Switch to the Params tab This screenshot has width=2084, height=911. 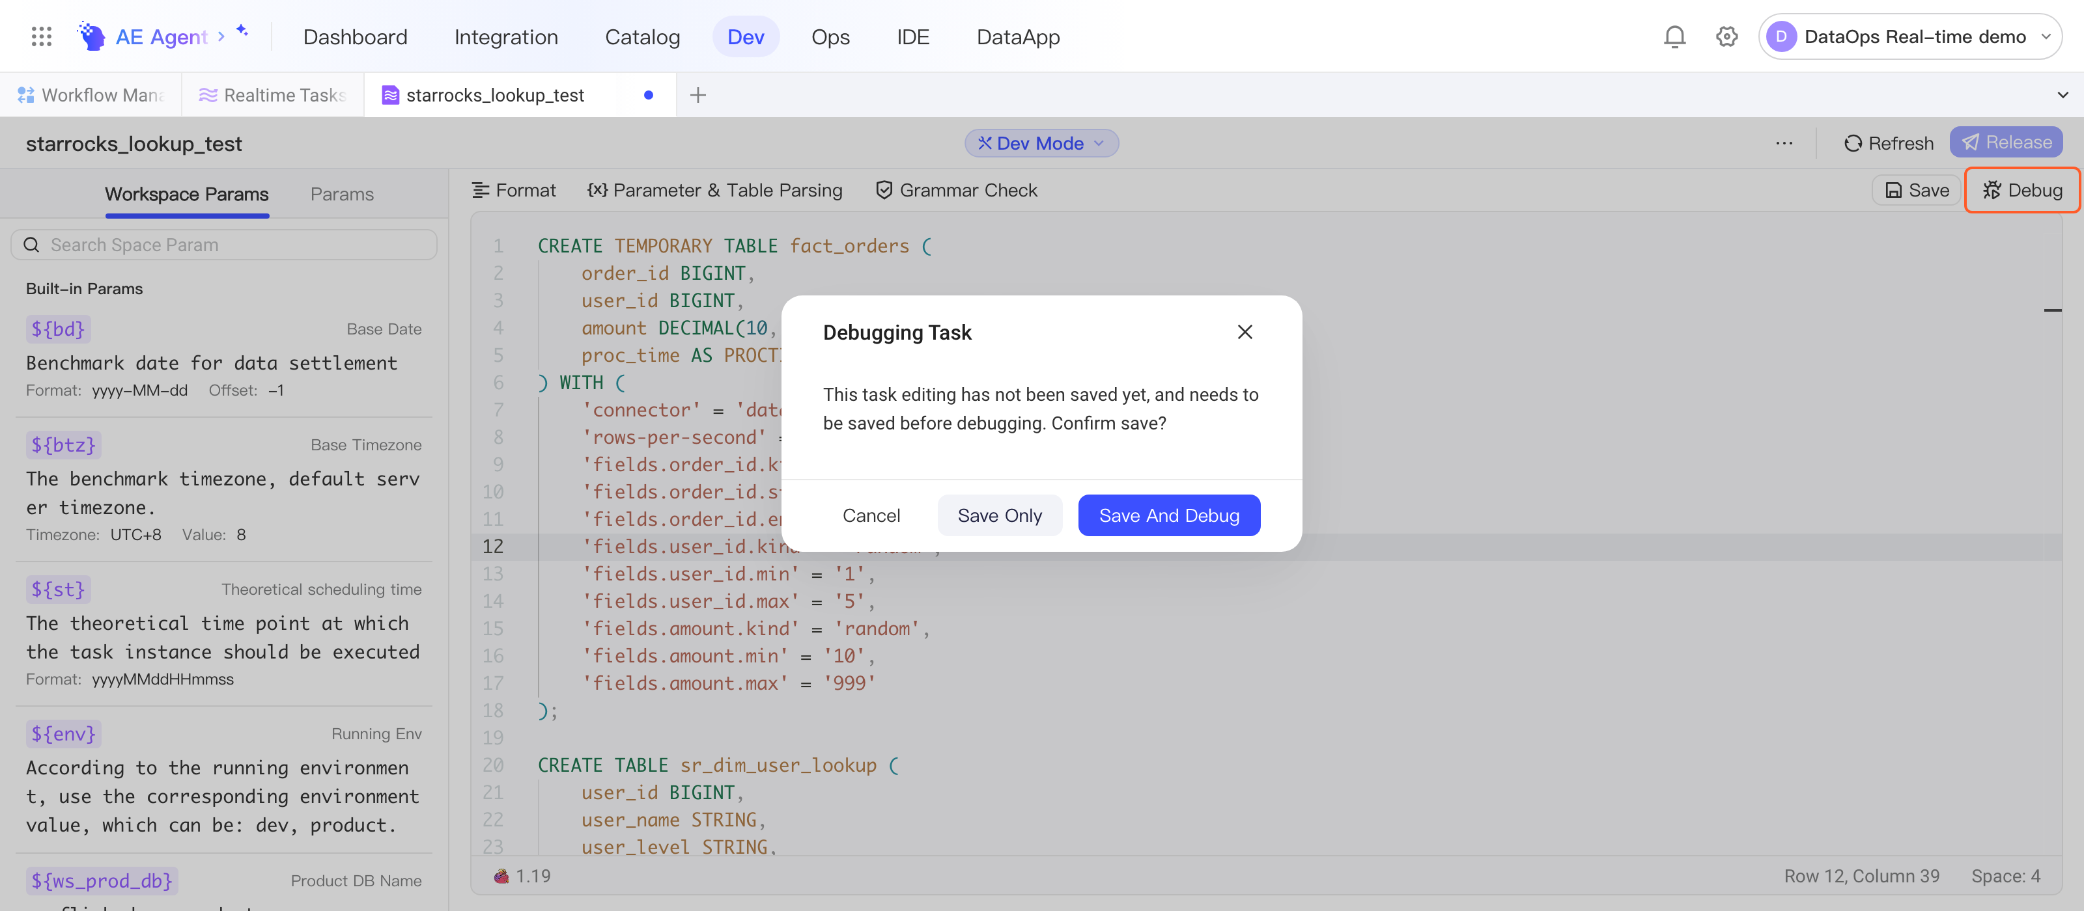(341, 194)
